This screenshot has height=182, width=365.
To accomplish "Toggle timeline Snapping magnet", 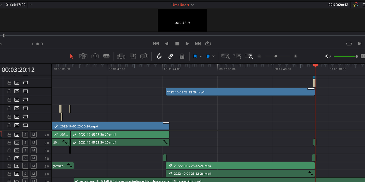I will point(159,56).
